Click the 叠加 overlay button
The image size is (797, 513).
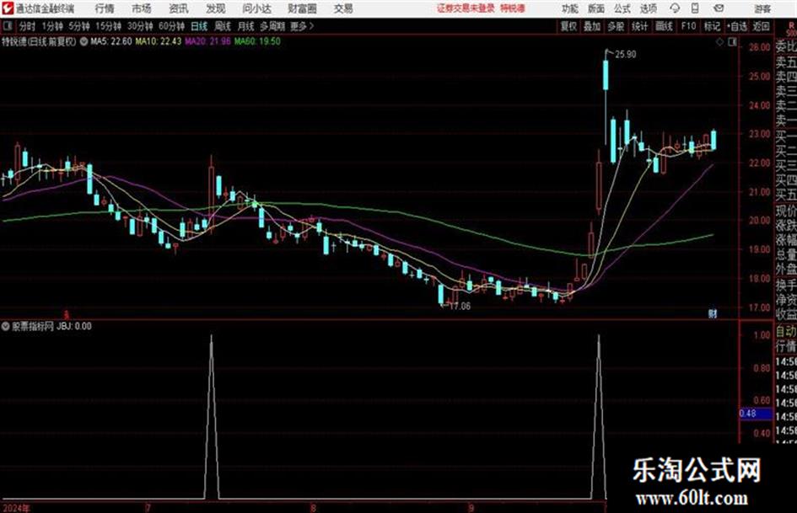[592, 26]
